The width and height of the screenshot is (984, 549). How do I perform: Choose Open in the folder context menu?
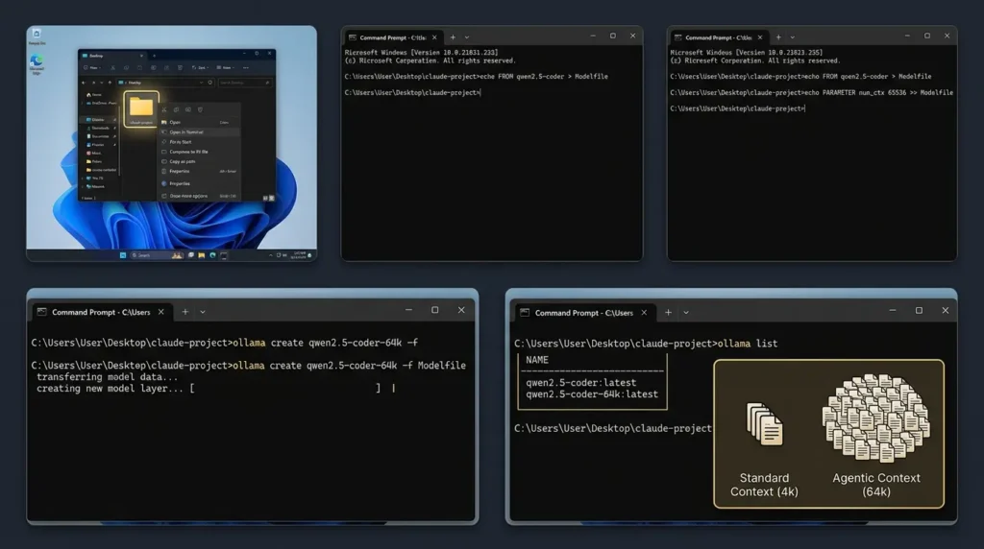[199, 122]
